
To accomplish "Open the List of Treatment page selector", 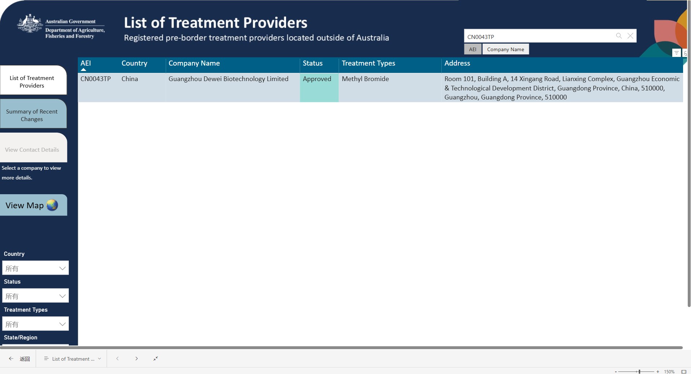I will 72,359.
